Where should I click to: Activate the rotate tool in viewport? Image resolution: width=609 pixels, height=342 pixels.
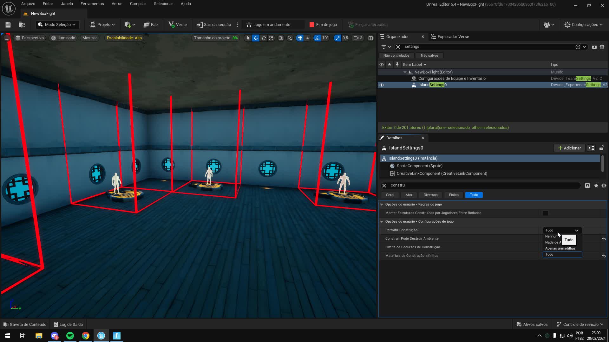(x=264, y=38)
